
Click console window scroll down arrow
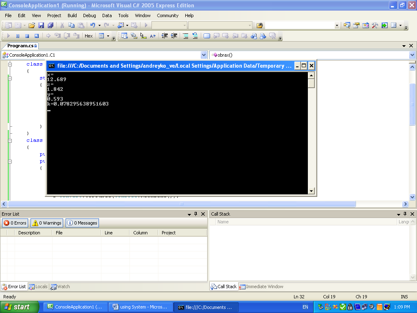point(312,191)
